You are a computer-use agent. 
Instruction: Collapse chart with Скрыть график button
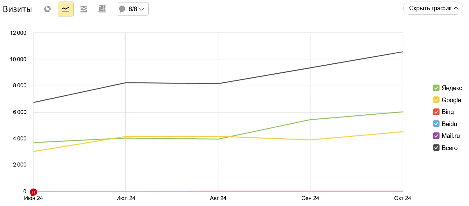(x=434, y=8)
